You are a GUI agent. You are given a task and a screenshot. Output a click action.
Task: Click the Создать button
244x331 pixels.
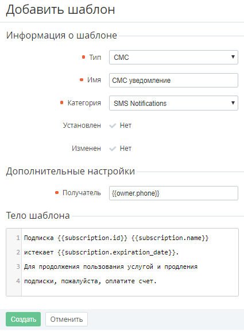23,319
